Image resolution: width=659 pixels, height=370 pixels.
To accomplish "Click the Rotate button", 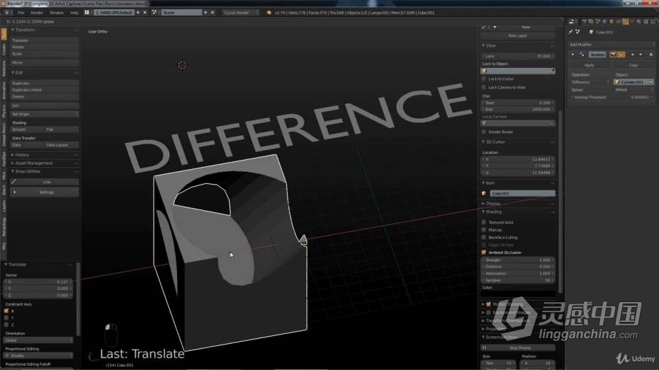I will (44, 47).
